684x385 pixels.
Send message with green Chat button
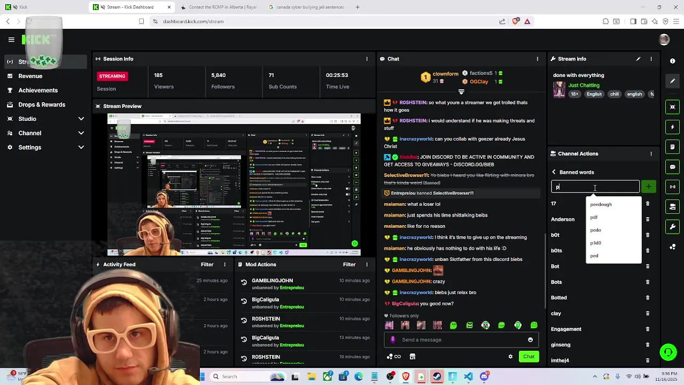coord(528,357)
